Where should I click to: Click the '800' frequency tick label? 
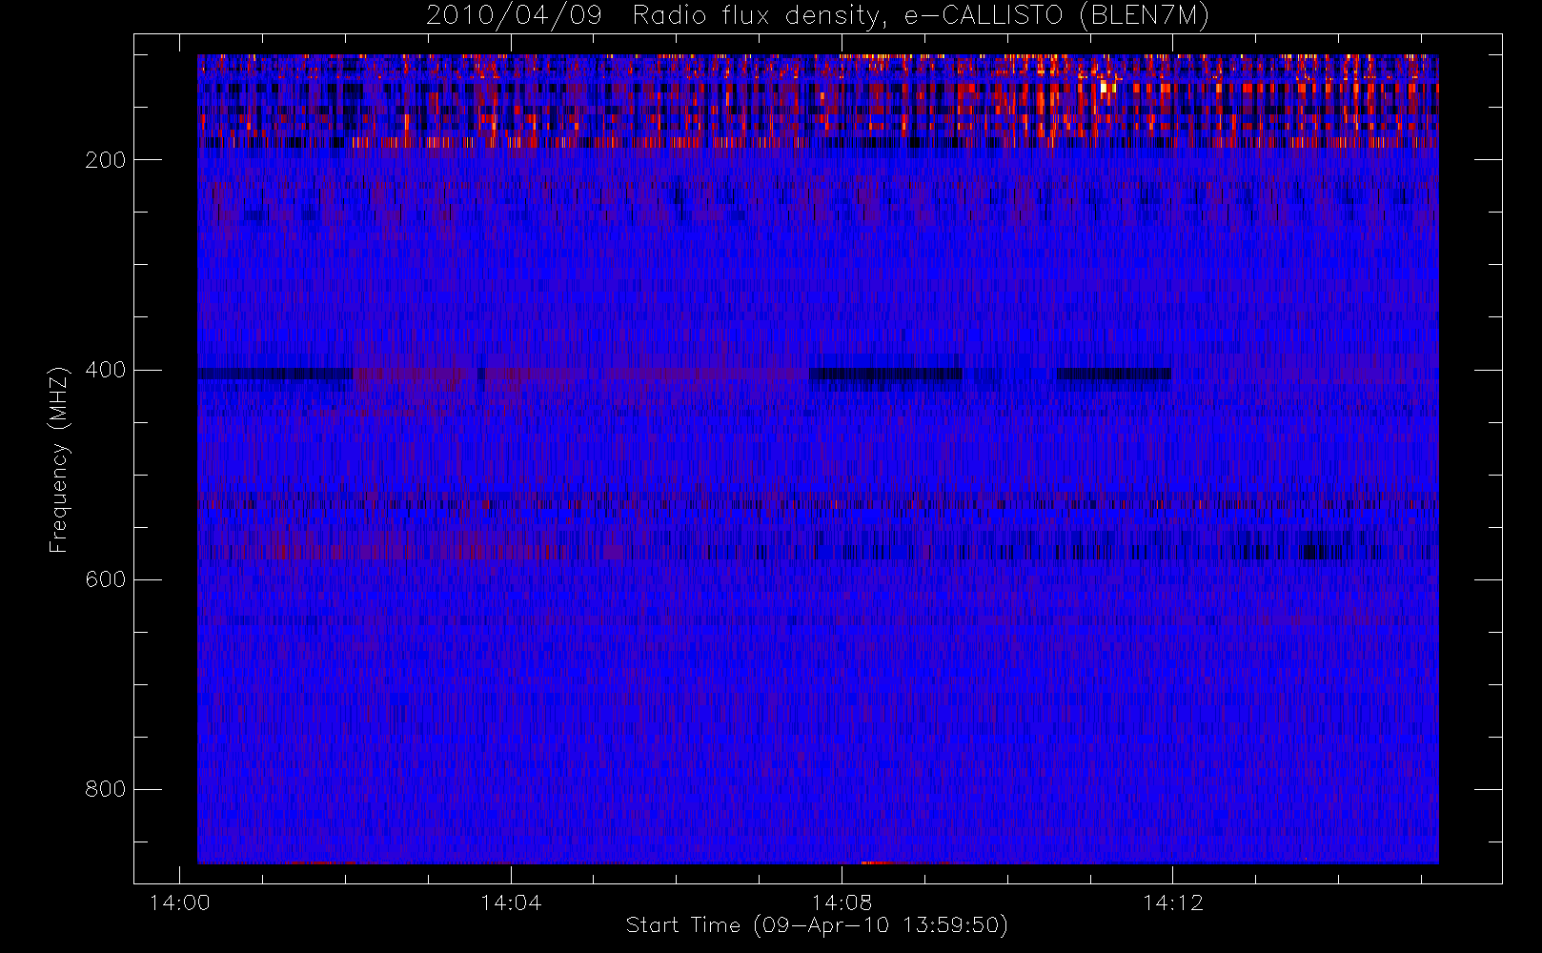105,789
